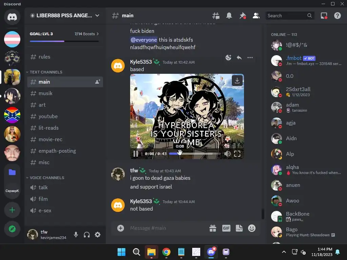
Task: Switch to the movie-rec channel
Action: click(x=65, y=139)
